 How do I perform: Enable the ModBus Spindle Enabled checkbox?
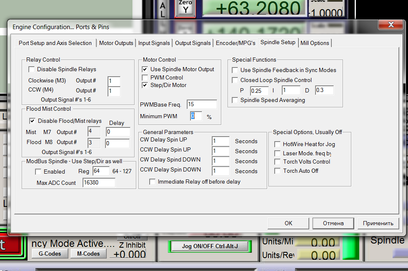coord(38,172)
